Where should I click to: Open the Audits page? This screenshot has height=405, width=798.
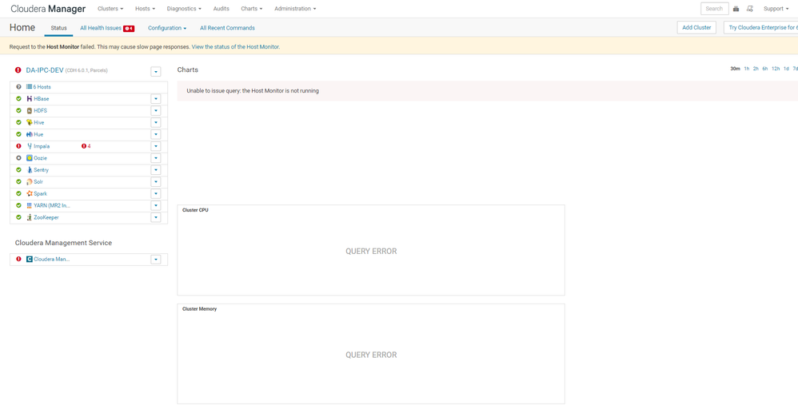coord(221,9)
